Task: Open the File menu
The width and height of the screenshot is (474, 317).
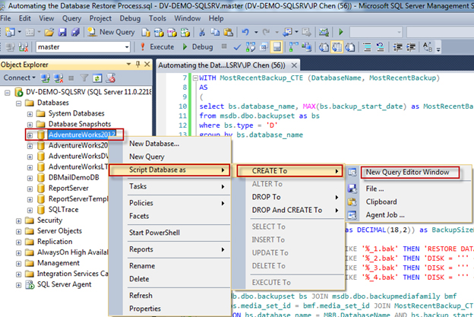Action: 5,19
